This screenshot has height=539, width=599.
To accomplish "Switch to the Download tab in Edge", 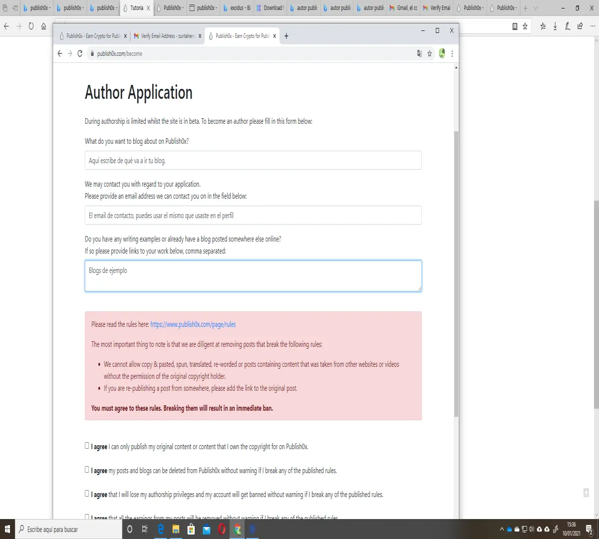I will point(270,8).
